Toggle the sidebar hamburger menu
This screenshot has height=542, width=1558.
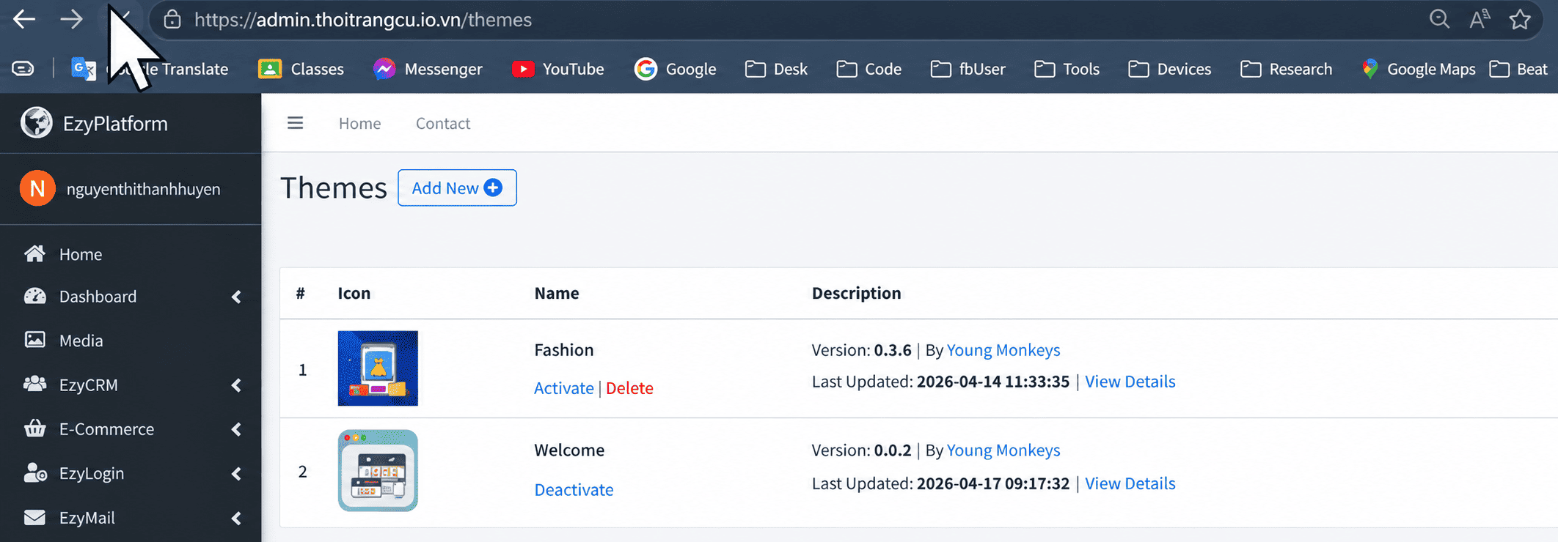point(295,123)
